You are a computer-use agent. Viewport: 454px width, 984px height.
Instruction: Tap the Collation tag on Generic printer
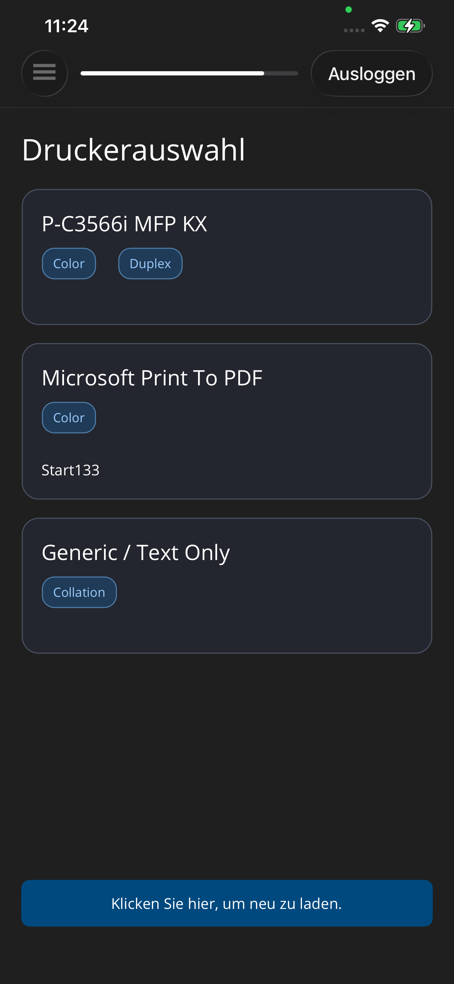point(79,592)
